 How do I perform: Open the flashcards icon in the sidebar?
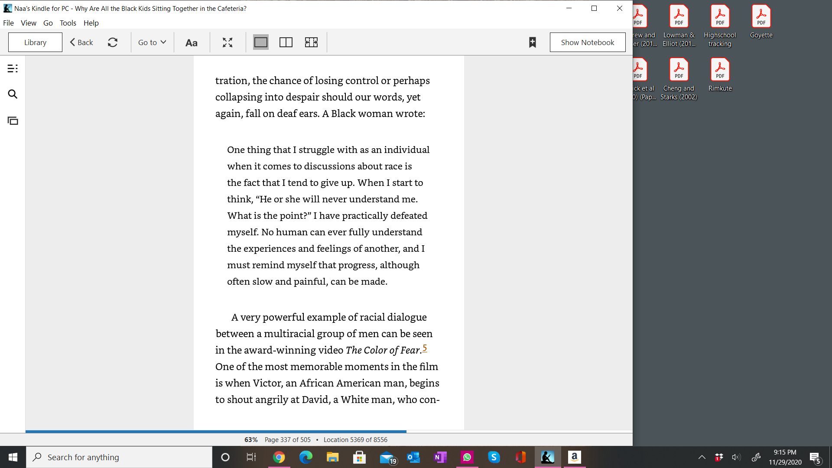pos(13,120)
